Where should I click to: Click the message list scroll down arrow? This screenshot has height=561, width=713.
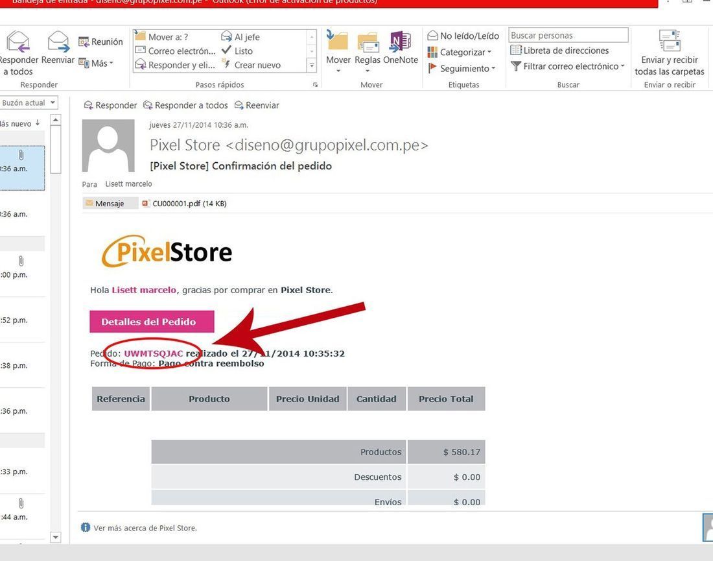point(56,538)
